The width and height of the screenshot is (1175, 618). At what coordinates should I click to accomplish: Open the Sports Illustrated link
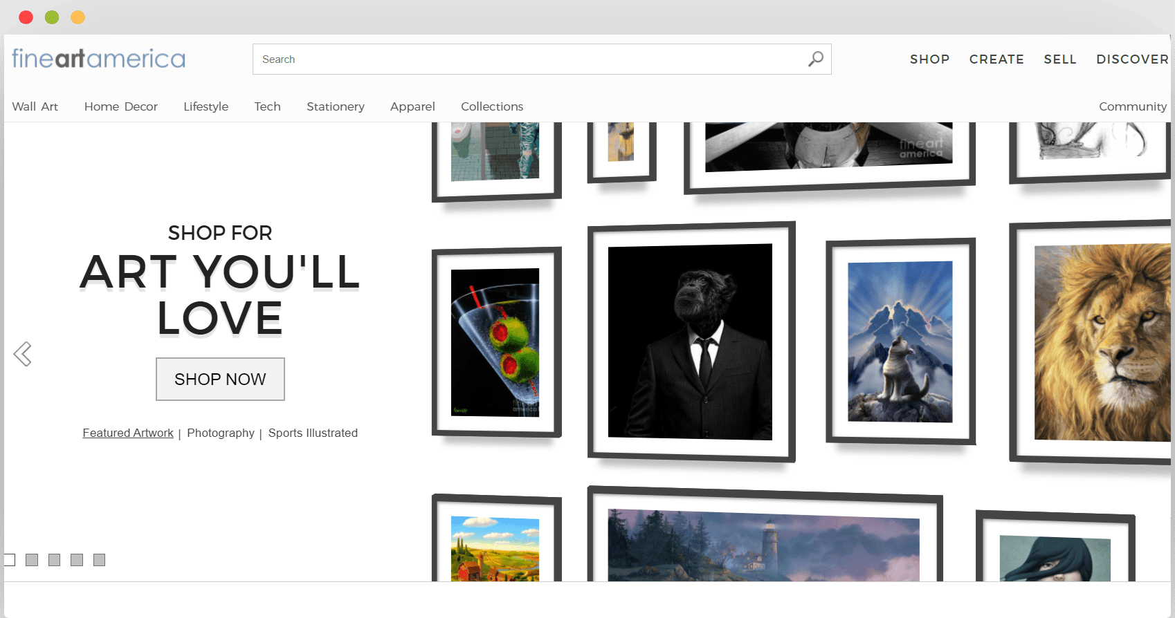coord(313,433)
